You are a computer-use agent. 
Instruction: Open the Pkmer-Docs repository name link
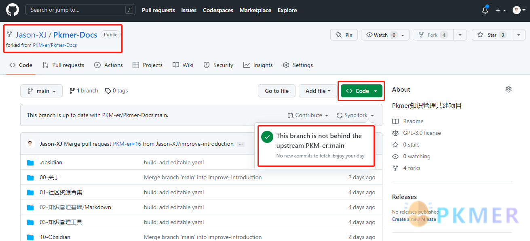click(x=75, y=35)
